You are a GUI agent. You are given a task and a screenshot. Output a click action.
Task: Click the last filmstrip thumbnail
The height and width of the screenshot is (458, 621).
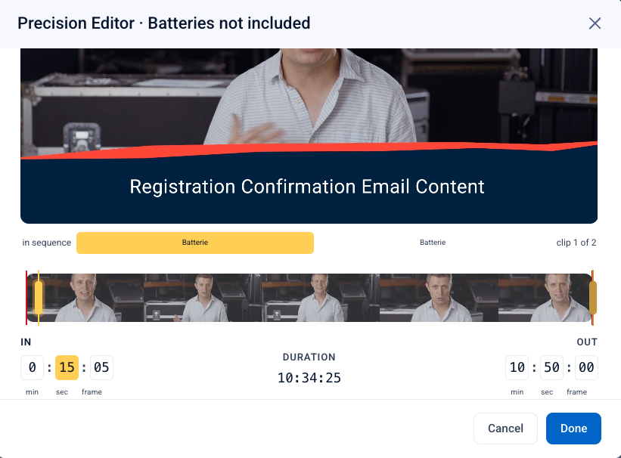[545, 298]
